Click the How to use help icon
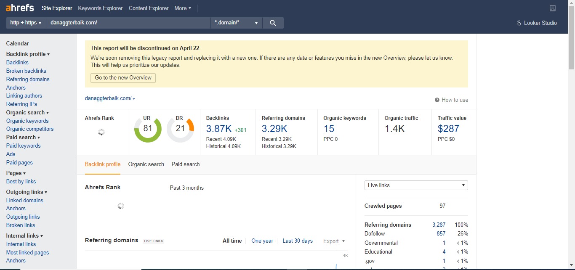This screenshot has width=575, height=270. pyautogui.click(x=437, y=100)
